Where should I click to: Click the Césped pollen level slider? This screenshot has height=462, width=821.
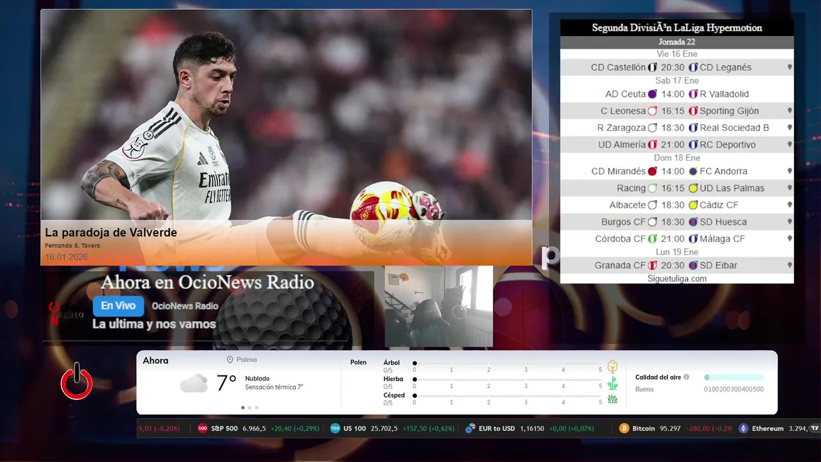click(x=507, y=396)
